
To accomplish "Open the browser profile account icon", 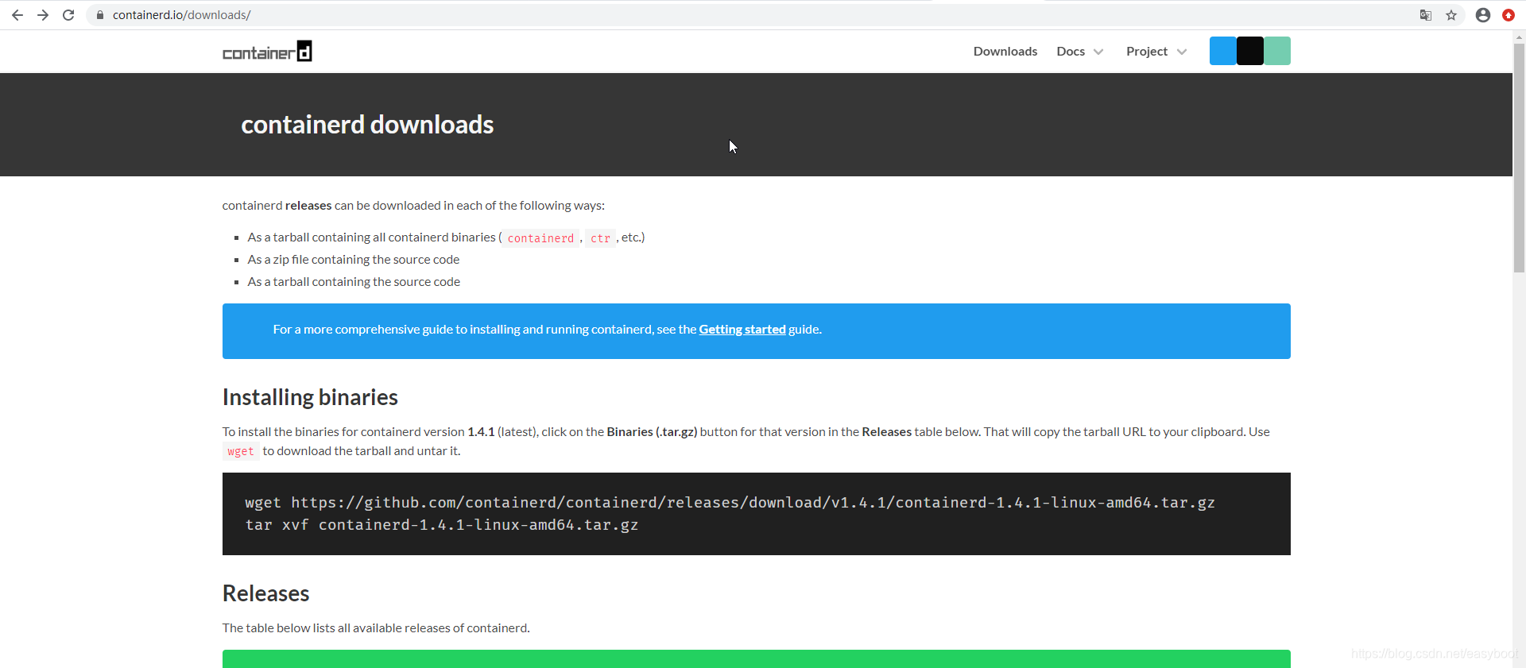I will coord(1483,15).
